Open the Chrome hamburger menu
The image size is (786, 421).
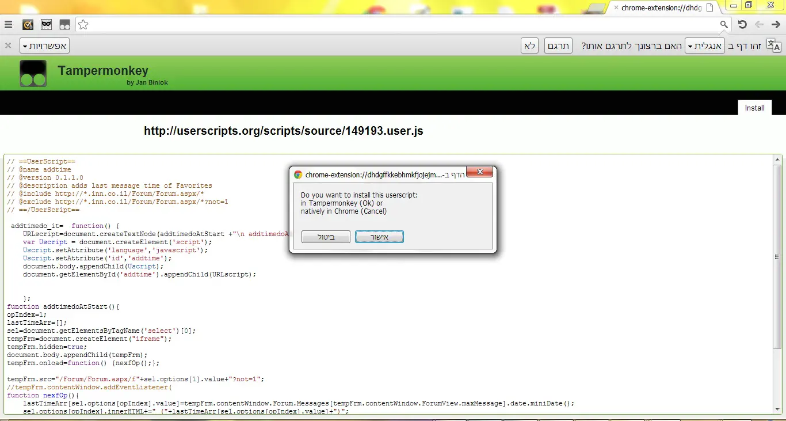tap(8, 25)
